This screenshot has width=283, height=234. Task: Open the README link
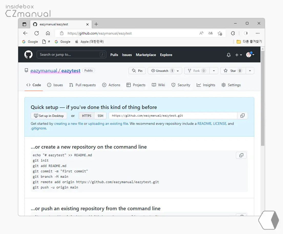click(x=204, y=124)
